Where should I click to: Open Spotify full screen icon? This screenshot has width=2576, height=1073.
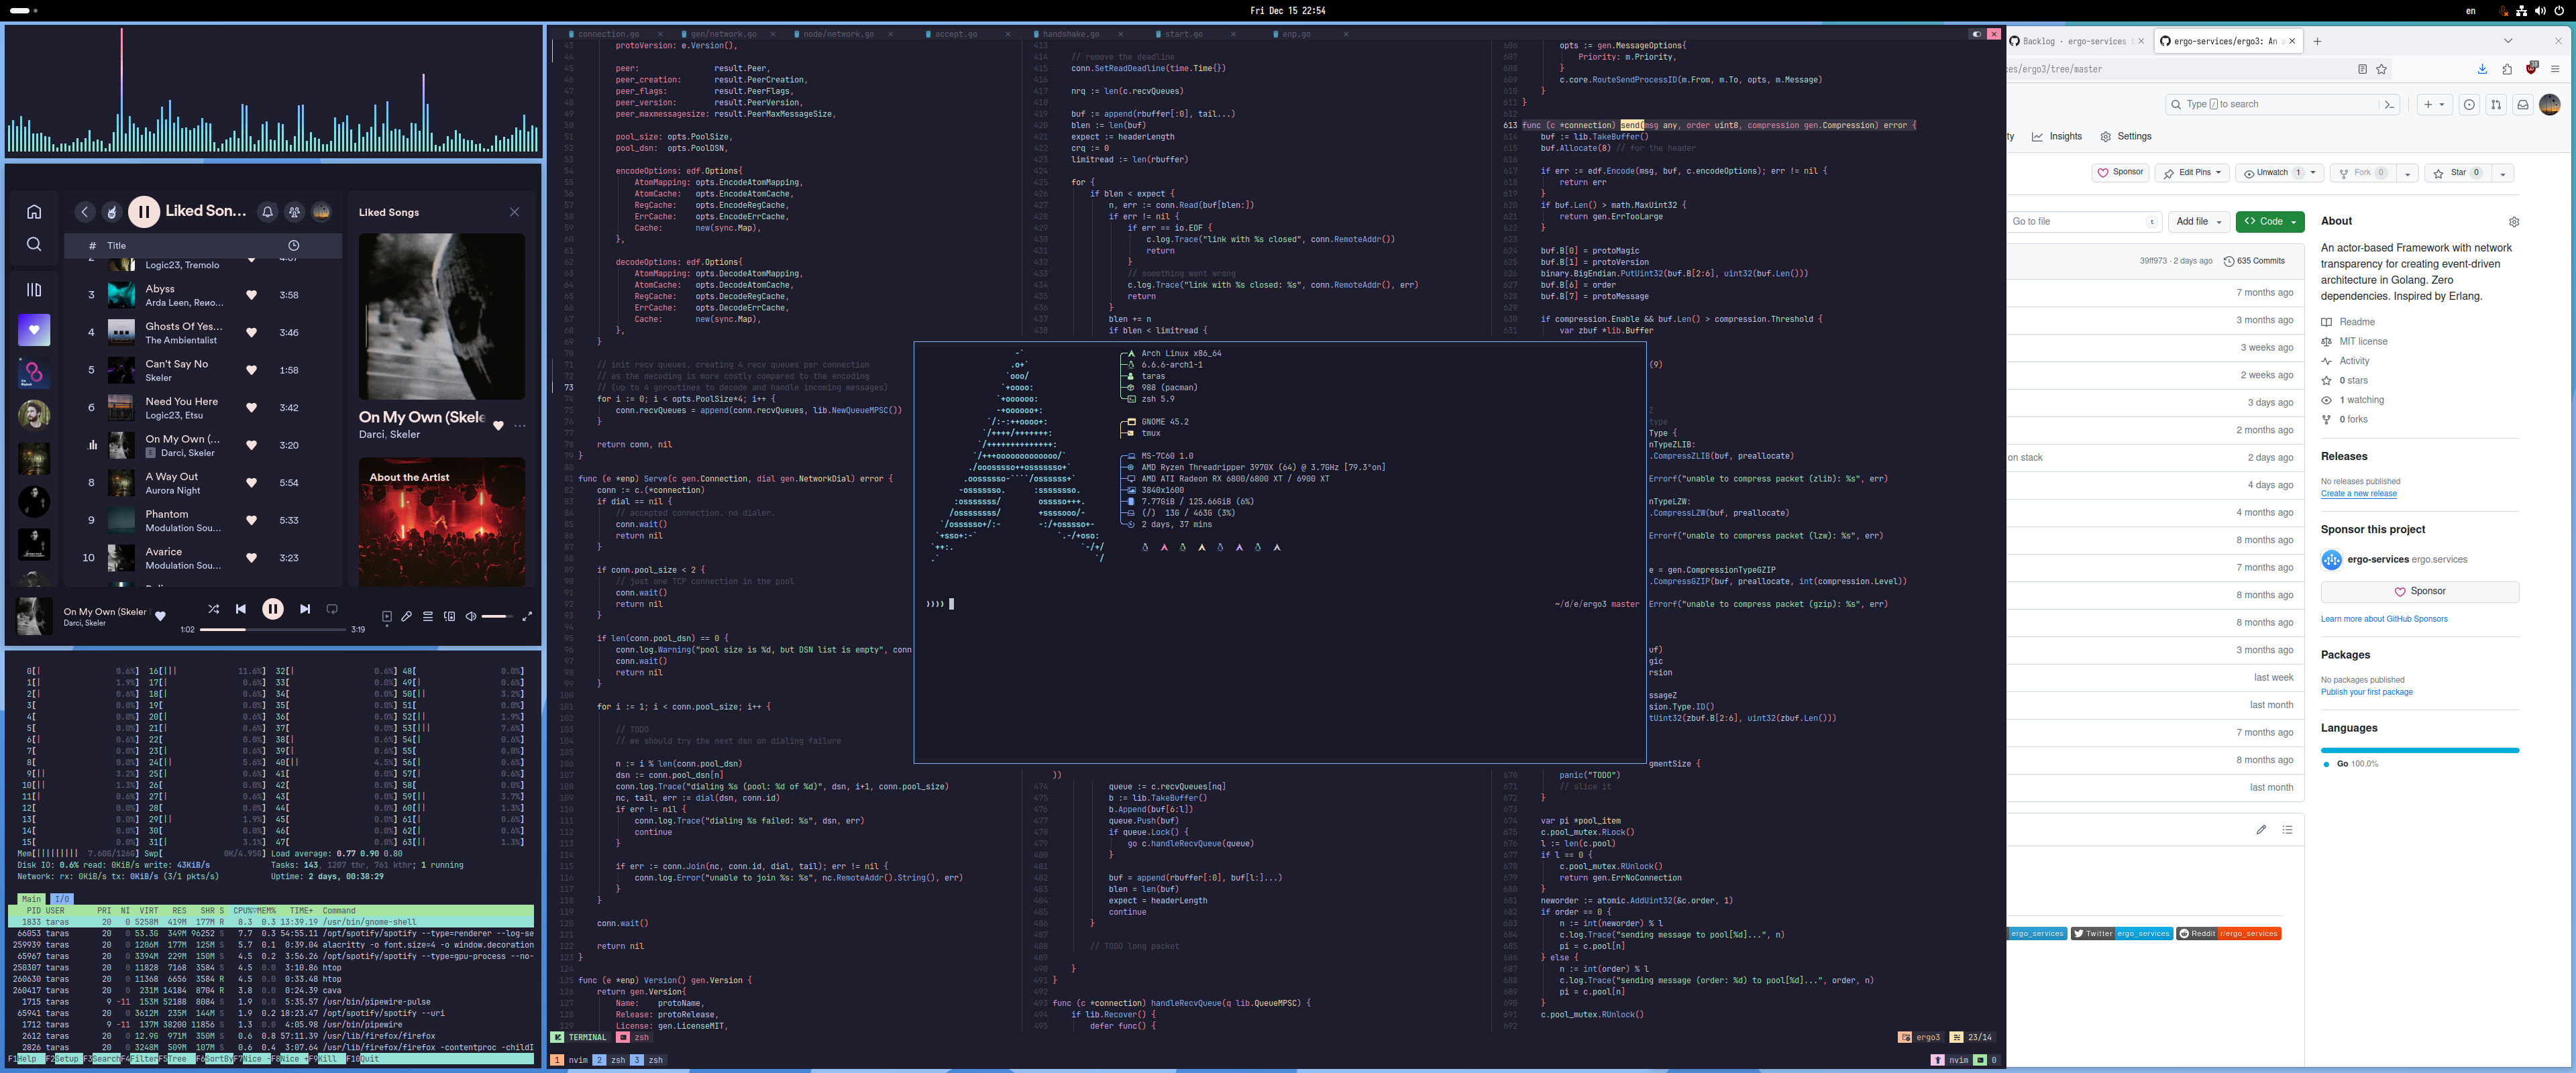527,617
